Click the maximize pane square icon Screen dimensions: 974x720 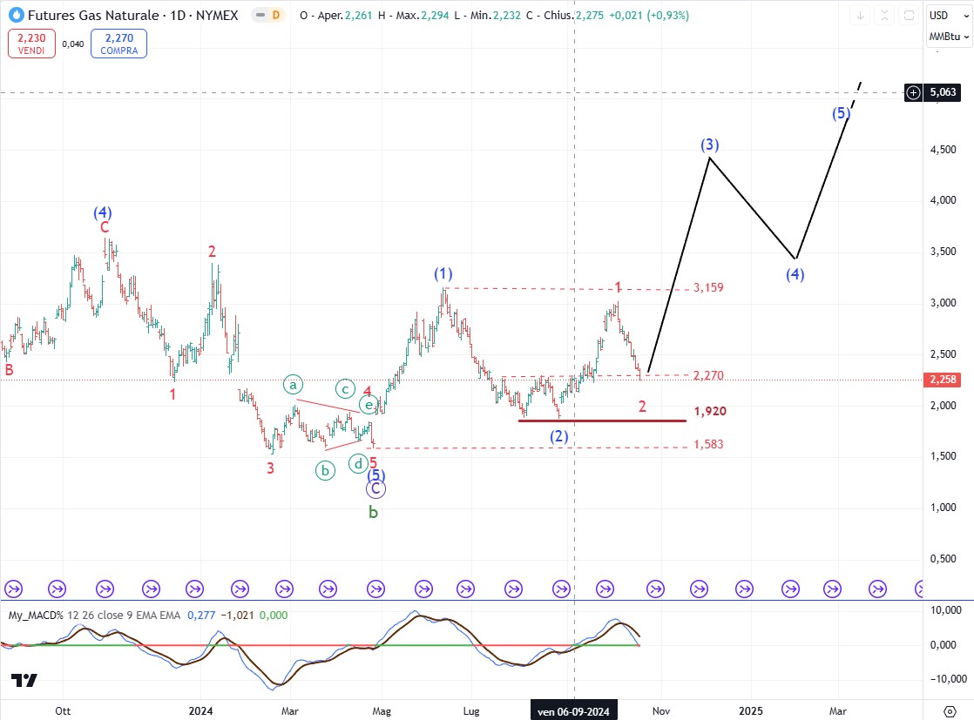pyautogui.click(x=909, y=16)
